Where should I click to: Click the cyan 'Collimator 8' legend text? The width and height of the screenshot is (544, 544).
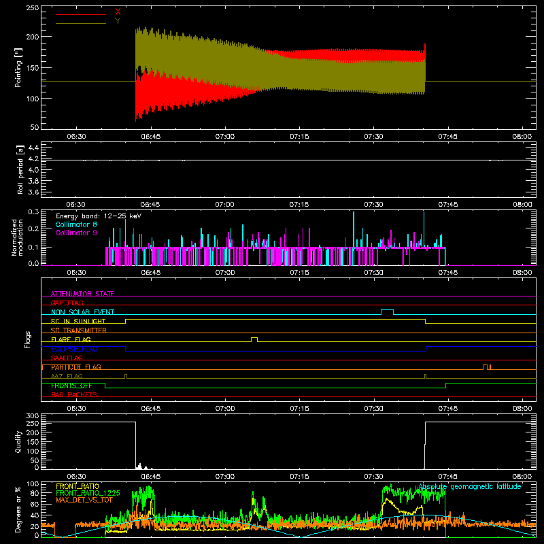pos(76,224)
